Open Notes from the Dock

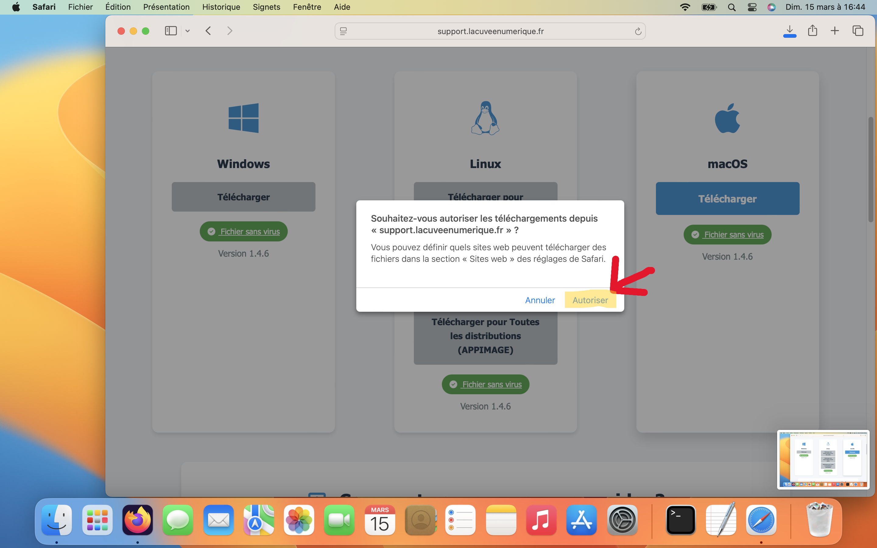tap(501, 520)
